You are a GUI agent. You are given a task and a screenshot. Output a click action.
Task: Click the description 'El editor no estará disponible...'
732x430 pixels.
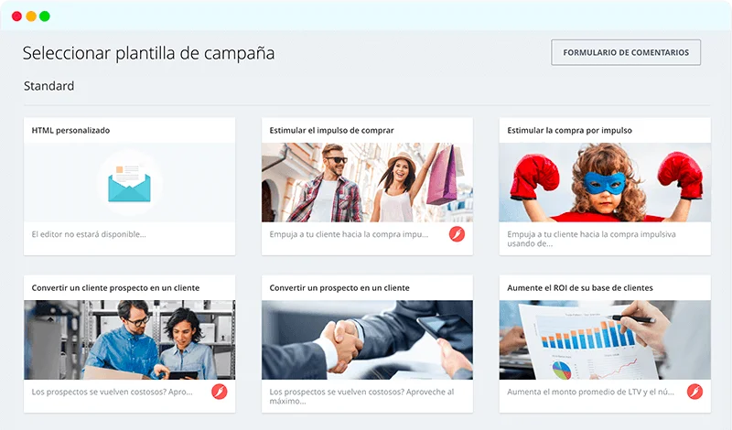89,234
